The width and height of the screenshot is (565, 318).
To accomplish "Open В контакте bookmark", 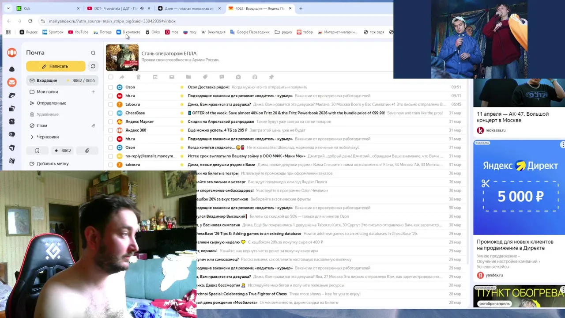I will click(128, 32).
